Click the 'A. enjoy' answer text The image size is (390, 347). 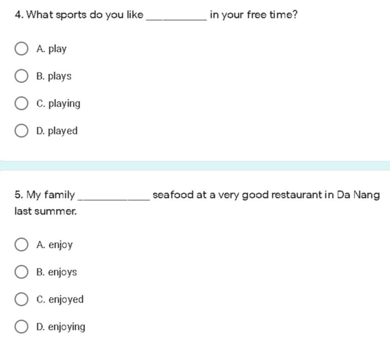tap(54, 245)
